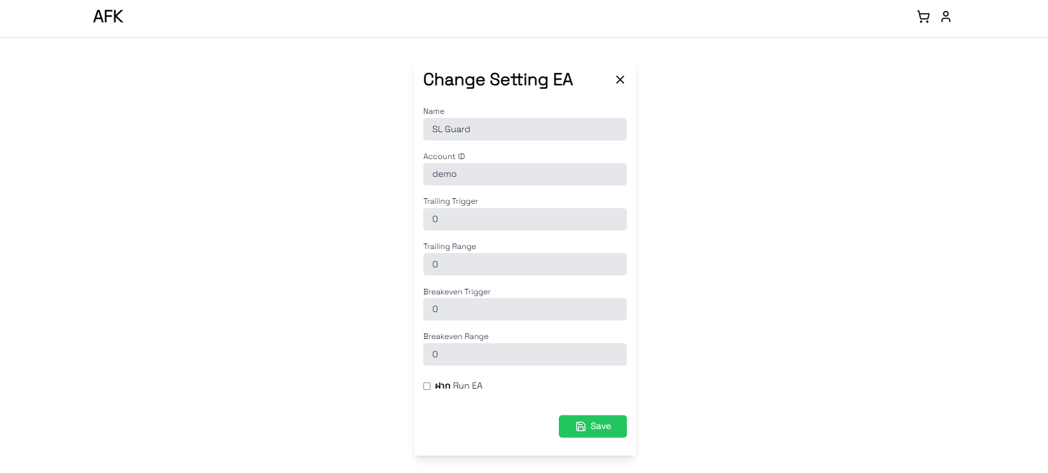
Task: Focus the Breakeven Trigger input field
Action: click(525, 309)
